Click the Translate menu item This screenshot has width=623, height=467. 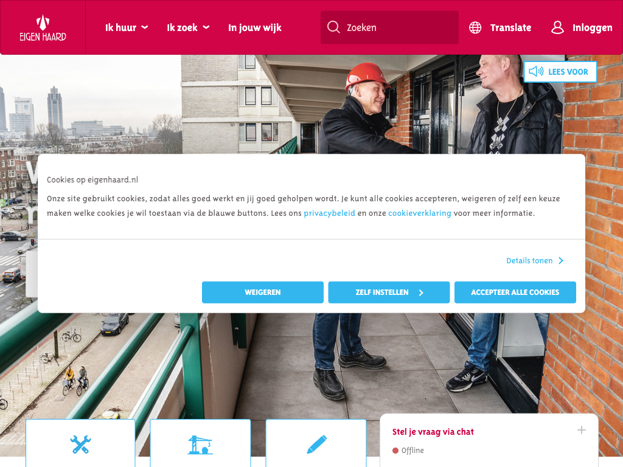click(510, 28)
